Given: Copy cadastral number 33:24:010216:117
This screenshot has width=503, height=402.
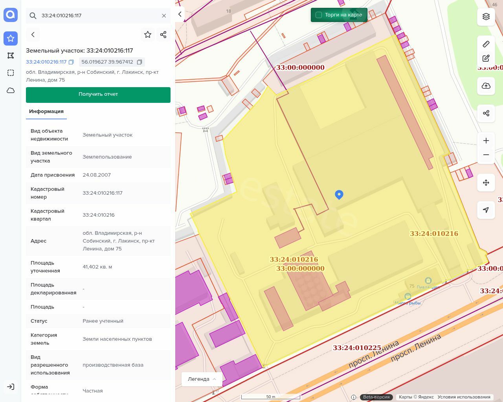Looking at the screenshot, I should click(x=71, y=62).
